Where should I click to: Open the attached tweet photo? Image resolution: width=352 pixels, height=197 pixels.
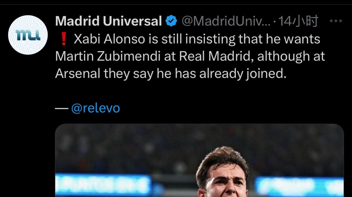[199, 160]
